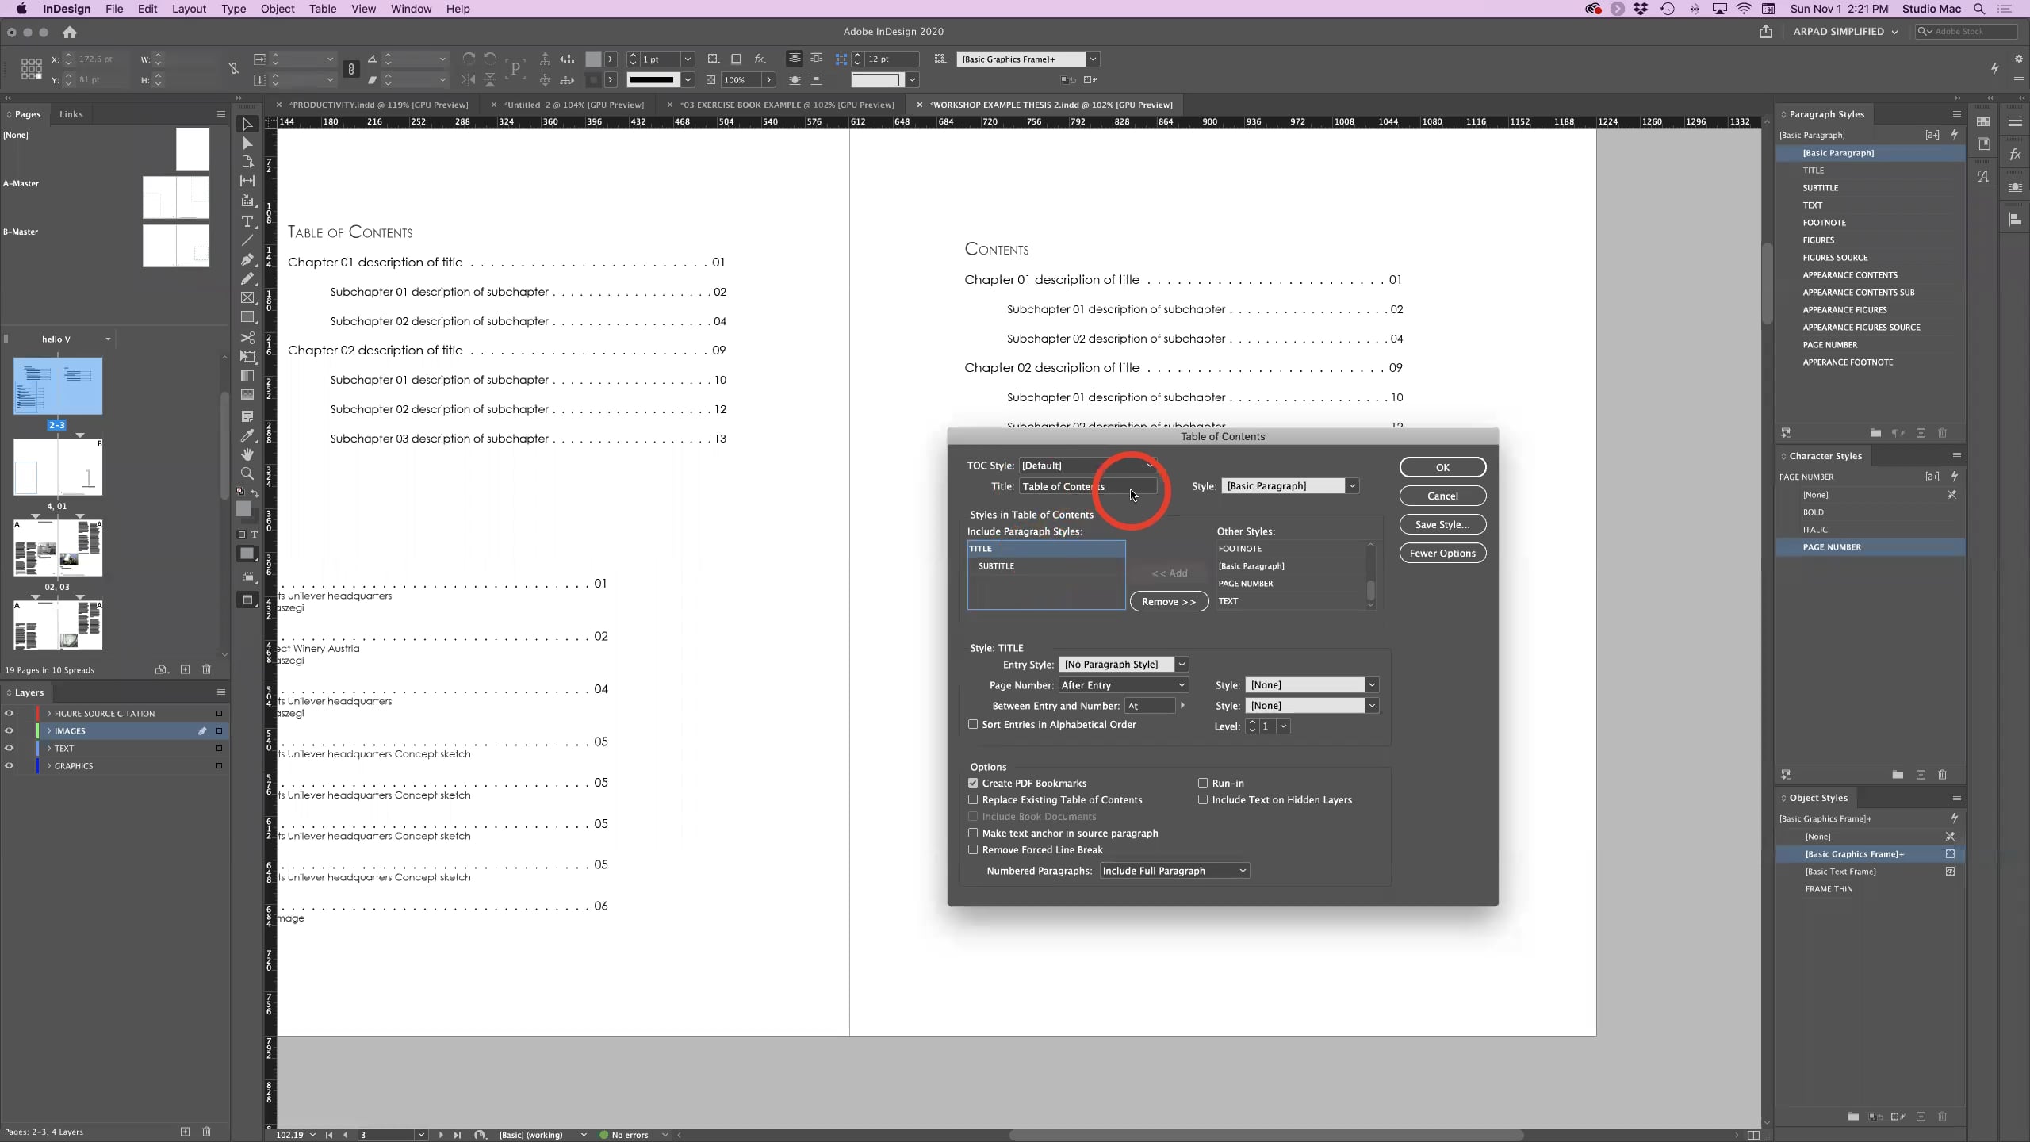2030x1142 pixels.
Task: Open the Pages panel icon in right dock
Action: click(1984, 121)
